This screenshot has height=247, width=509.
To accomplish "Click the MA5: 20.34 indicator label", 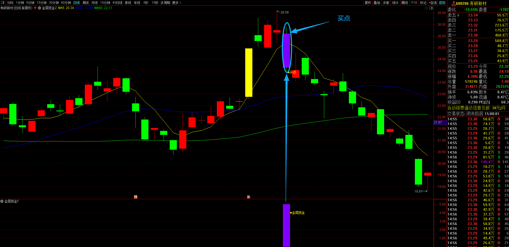I will (x=66, y=8).
